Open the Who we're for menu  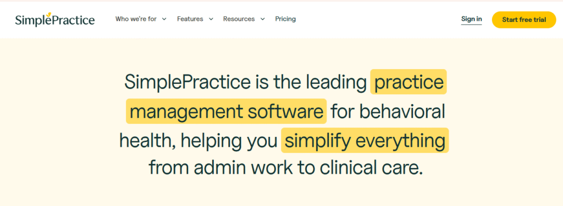pyautogui.click(x=136, y=19)
